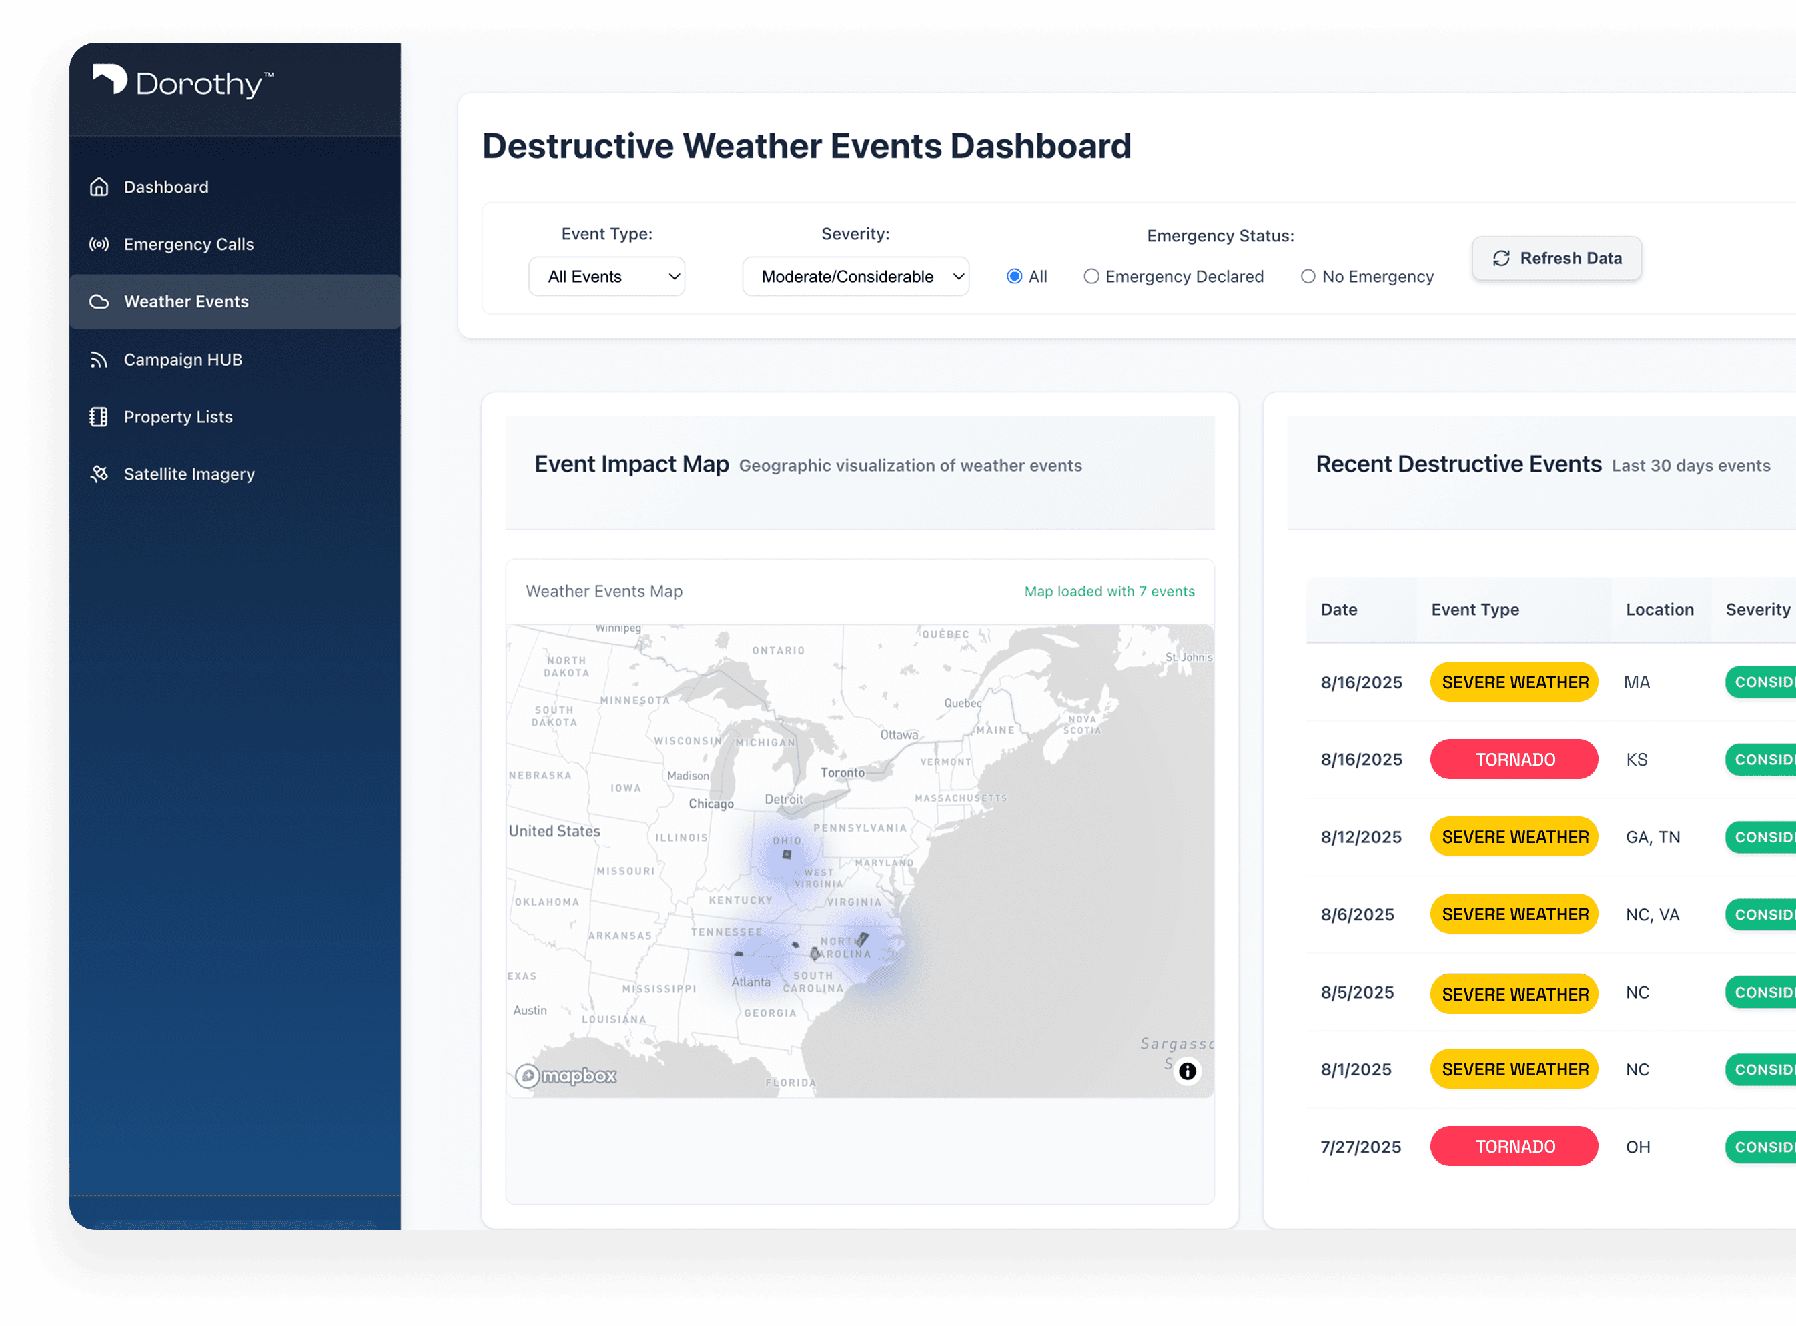Click the Property Lists notebook icon
The height and width of the screenshot is (1326, 1796).
[x=99, y=417]
